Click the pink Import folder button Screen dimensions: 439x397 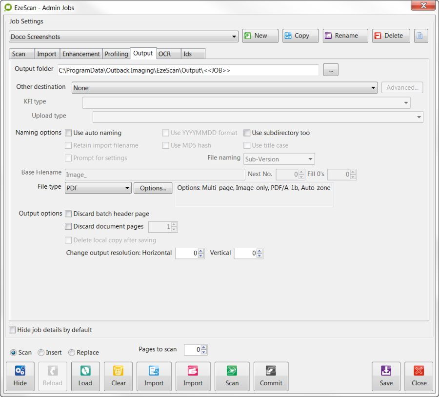tap(193, 376)
